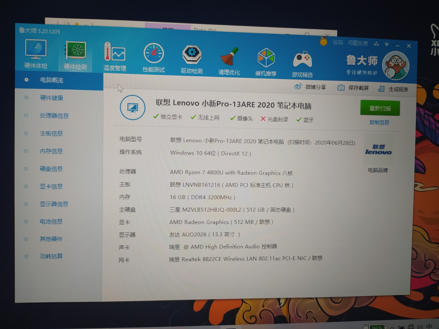Click the 光盘刻录 cross indicator

[274, 119]
